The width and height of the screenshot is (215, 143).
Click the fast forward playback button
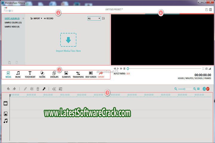pyautogui.click(x=121, y=69)
